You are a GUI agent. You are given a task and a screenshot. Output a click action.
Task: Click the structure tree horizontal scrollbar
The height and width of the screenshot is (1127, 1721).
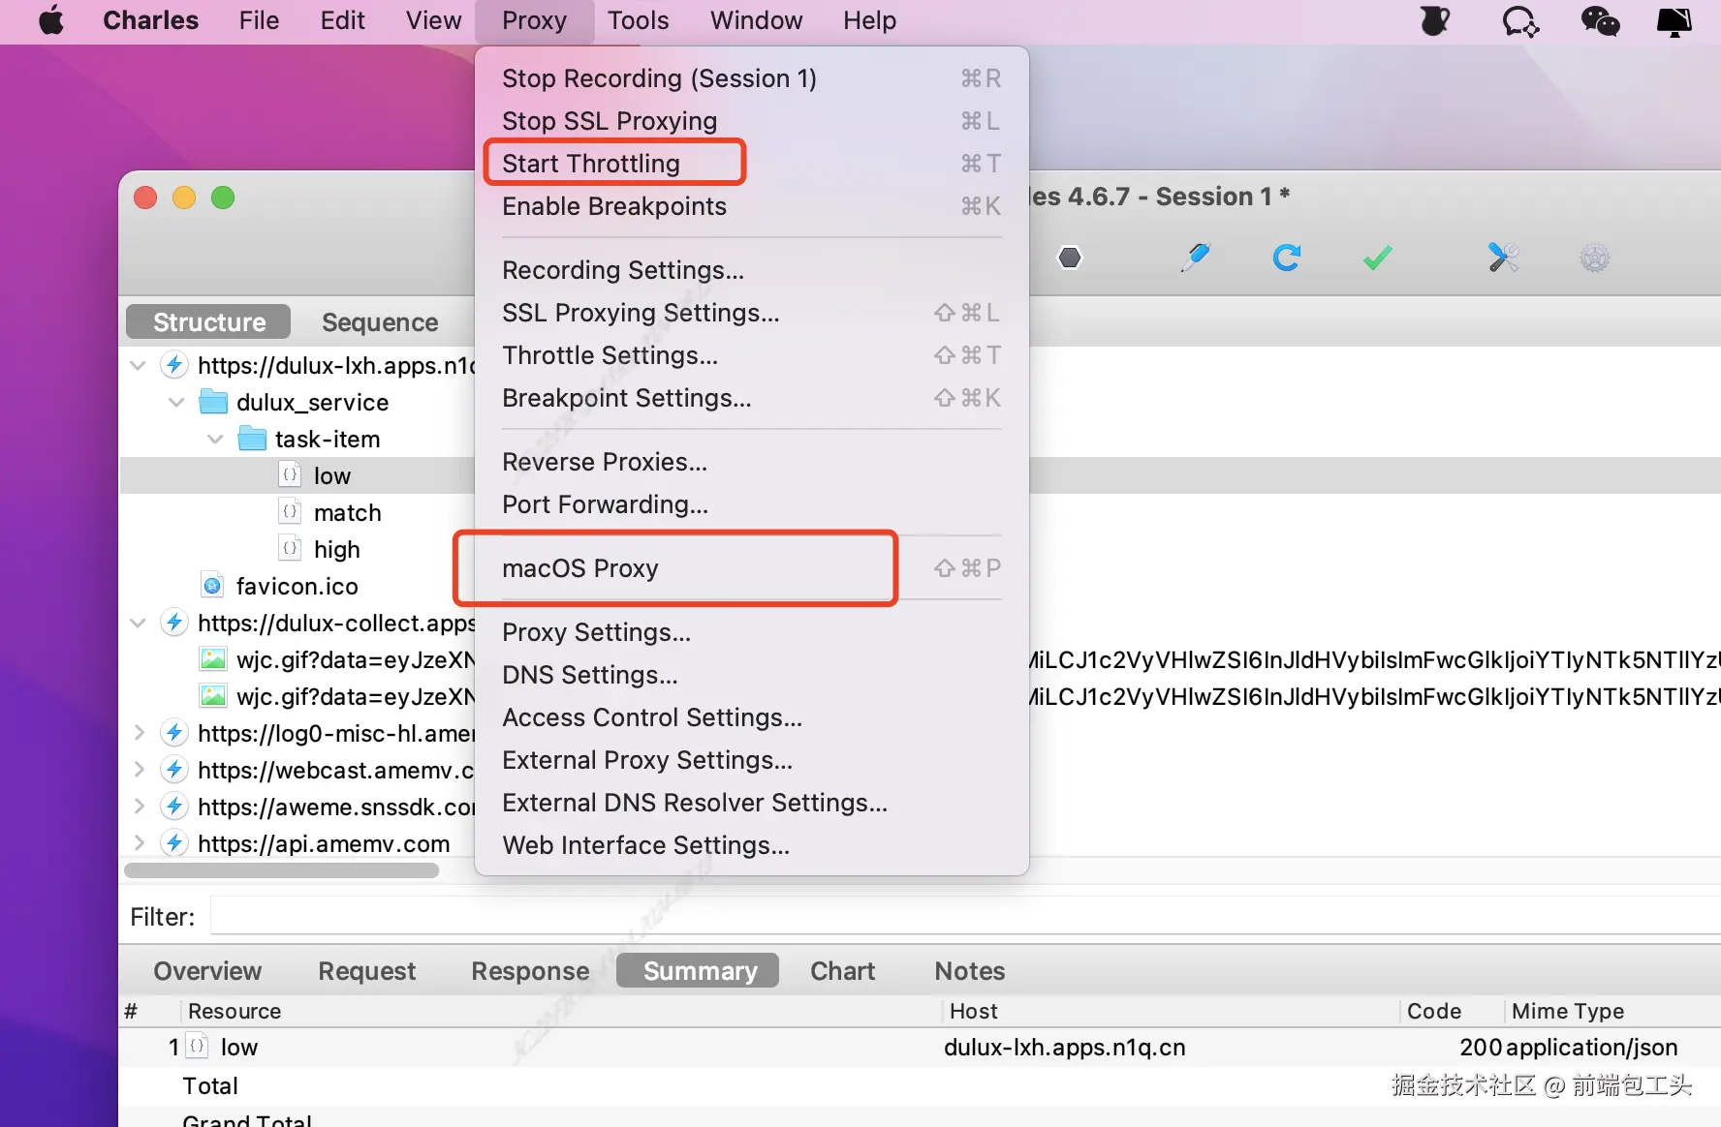click(282, 869)
